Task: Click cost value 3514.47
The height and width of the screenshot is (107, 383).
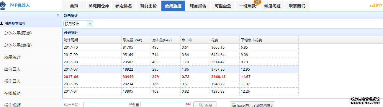Action: coord(218,62)
